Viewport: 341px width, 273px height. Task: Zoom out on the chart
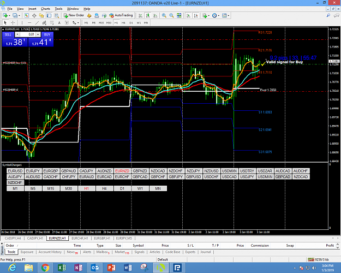[171, 15]
